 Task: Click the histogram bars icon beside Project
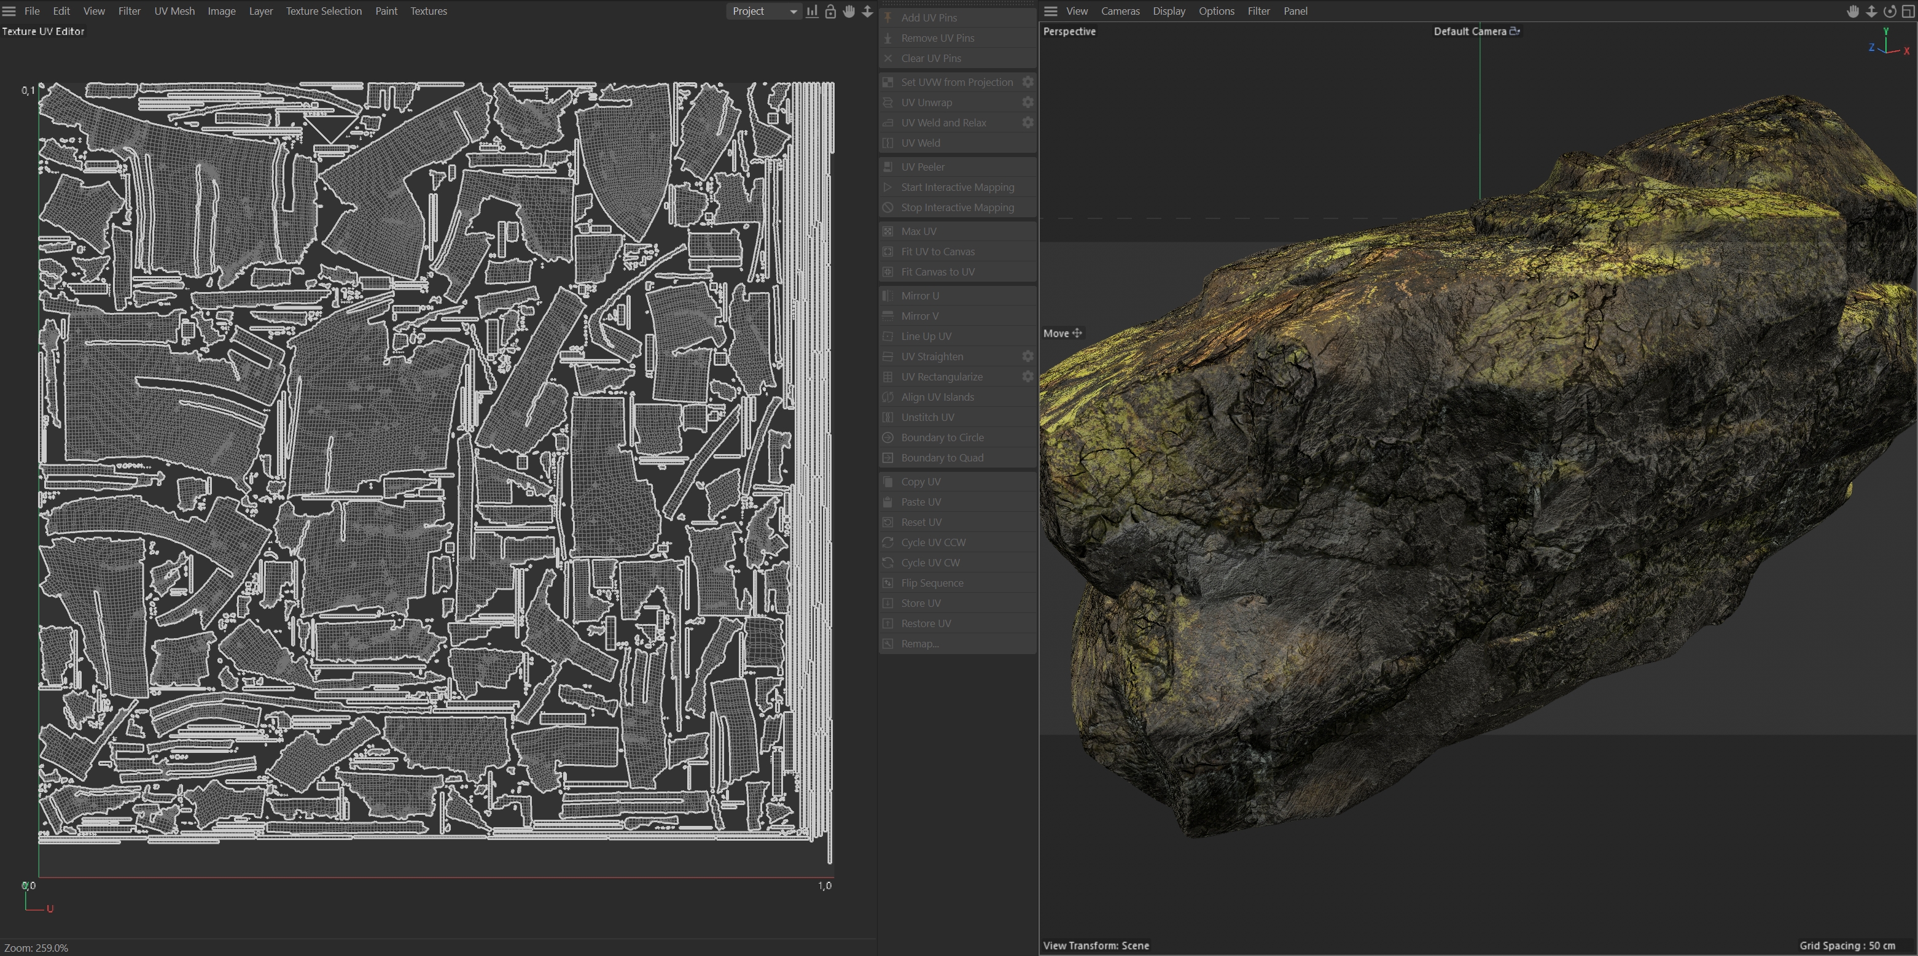click(811, 11)
